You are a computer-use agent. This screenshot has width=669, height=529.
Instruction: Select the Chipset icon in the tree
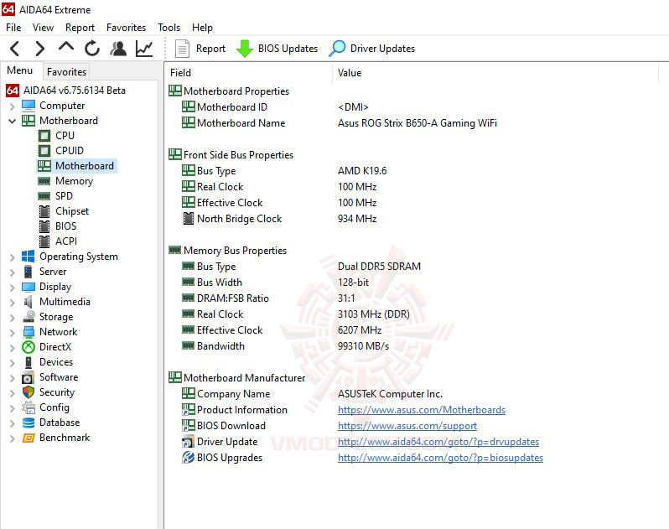44,211
